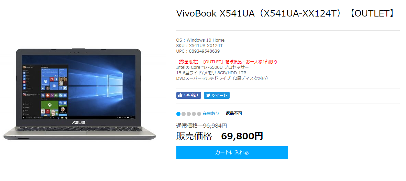Add the laptop to cart with カートに入れる

[232, 153]
